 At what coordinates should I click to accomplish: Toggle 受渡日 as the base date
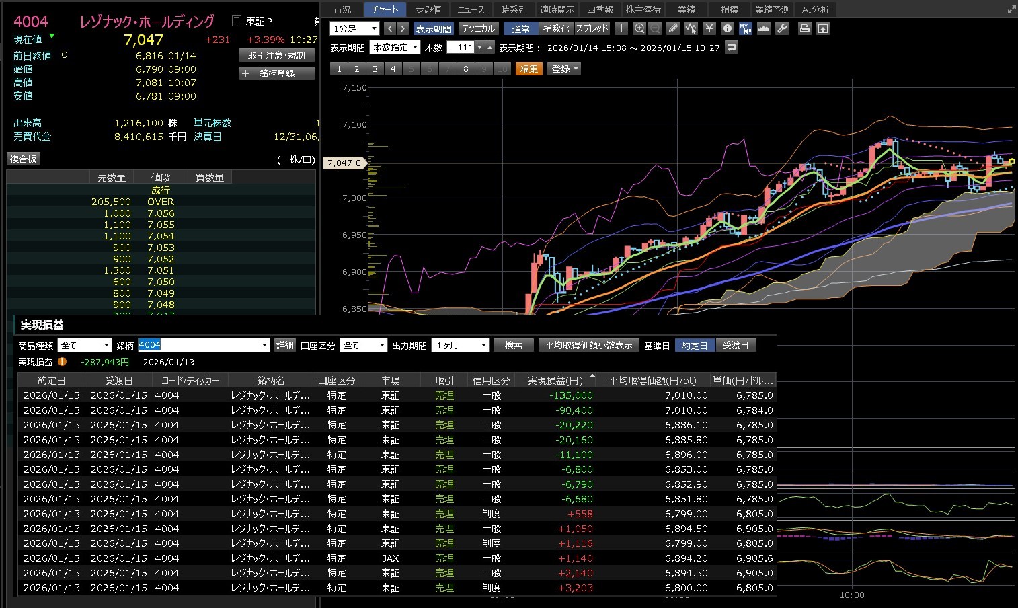pos(736,345)
